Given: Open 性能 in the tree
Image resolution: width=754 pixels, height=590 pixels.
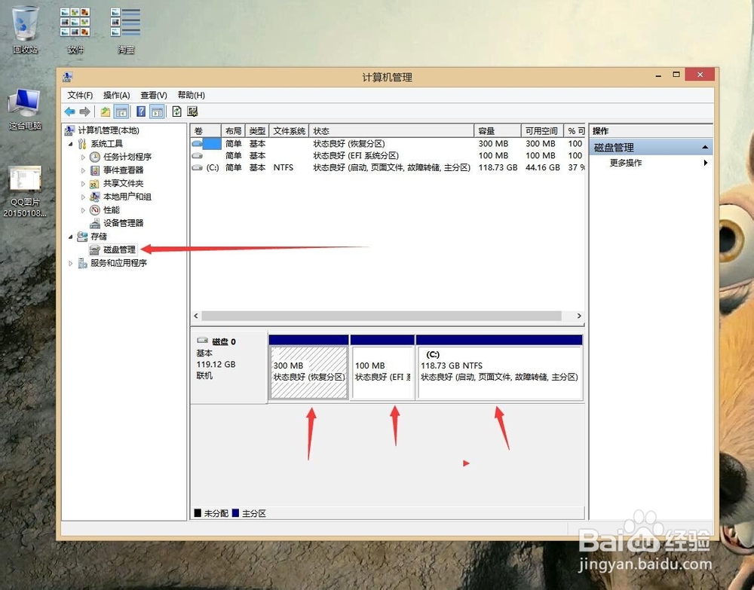Looking at the screenshot, I should coord(111,210).
